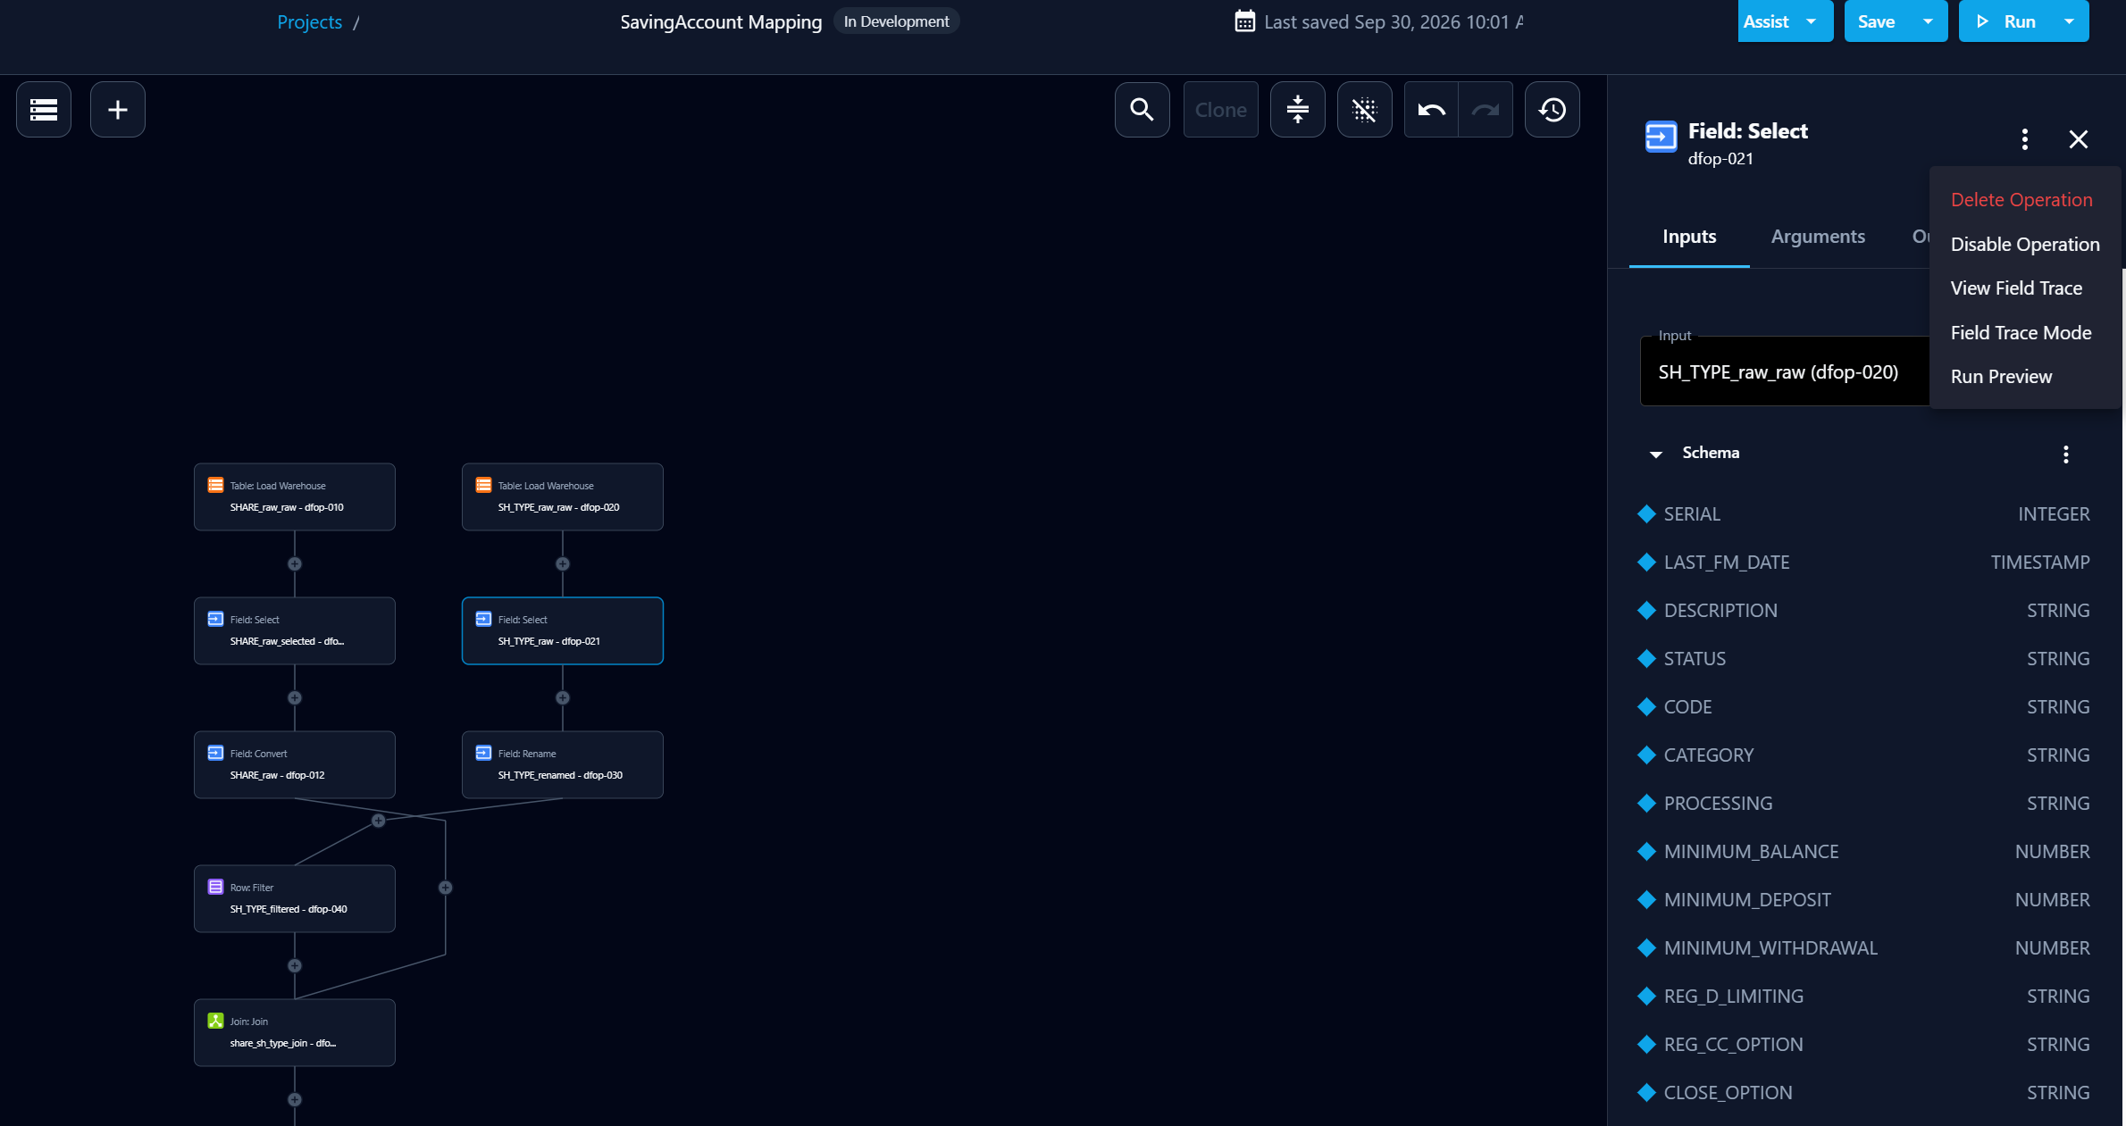Collapse the Schema section
2126x1126 pixels.
(x=1656, y=454)
